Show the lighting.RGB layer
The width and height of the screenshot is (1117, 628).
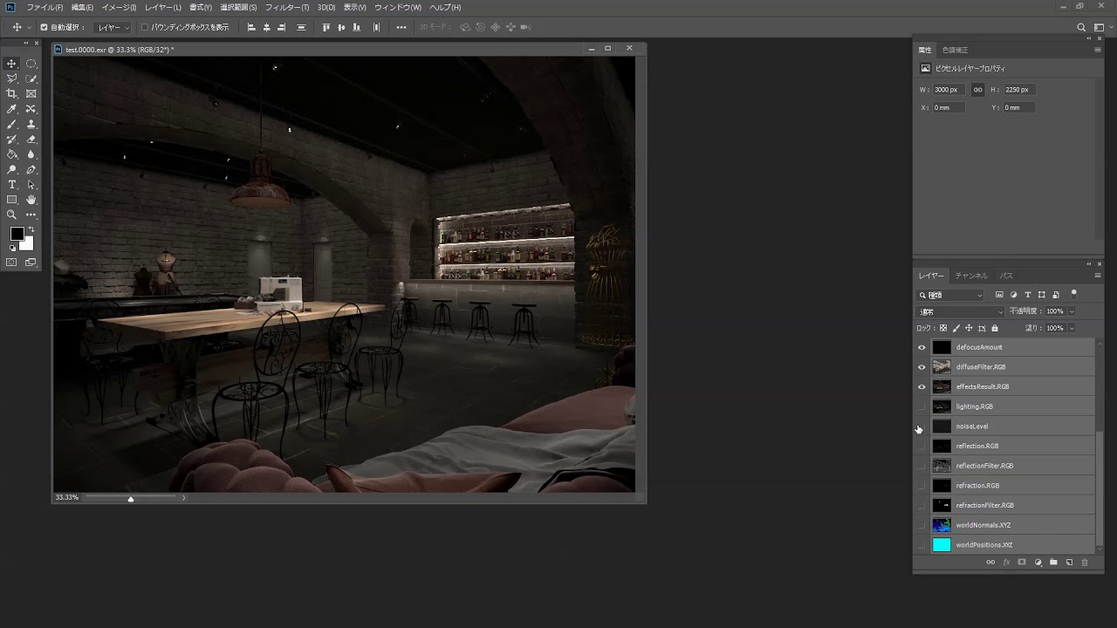[922, 406]
